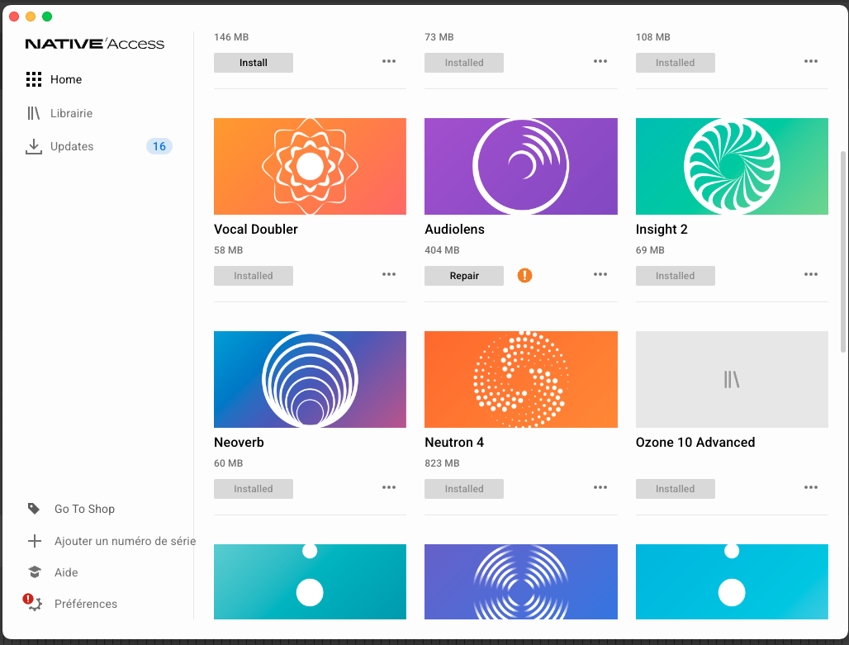849x645 pixels.
Task: Open Aide via the graduation cap icon
Action: (x=35, y=571)
